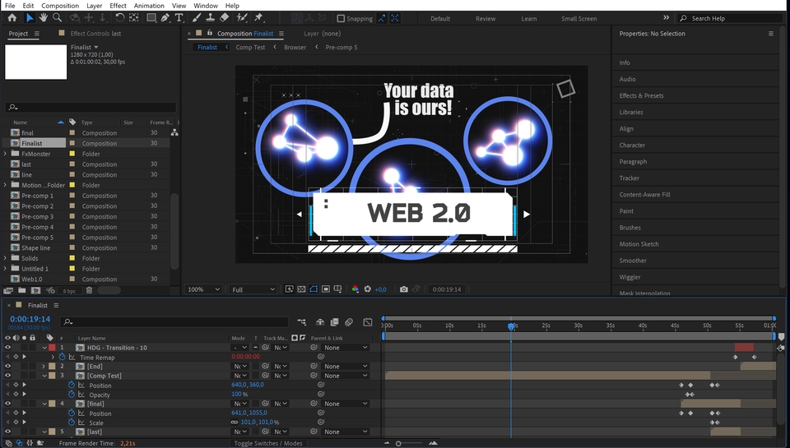
Task: Select the Brush tool
Action: click(x=197, y=18)
